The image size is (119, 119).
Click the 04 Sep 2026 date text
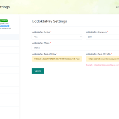pyautogui.click(x=6, y=28)
